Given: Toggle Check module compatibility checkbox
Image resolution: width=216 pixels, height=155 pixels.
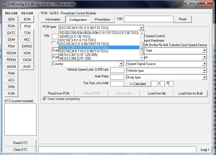Looking at the screenshot, I should (44, 99).
